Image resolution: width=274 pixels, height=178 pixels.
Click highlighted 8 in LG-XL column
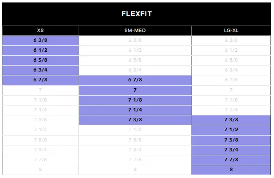click(x=231, y=170)
